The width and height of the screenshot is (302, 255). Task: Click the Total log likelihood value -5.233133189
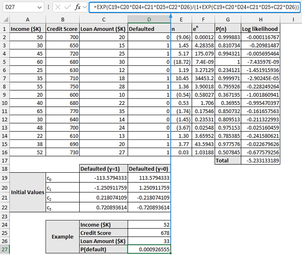[x=260, y=161]
